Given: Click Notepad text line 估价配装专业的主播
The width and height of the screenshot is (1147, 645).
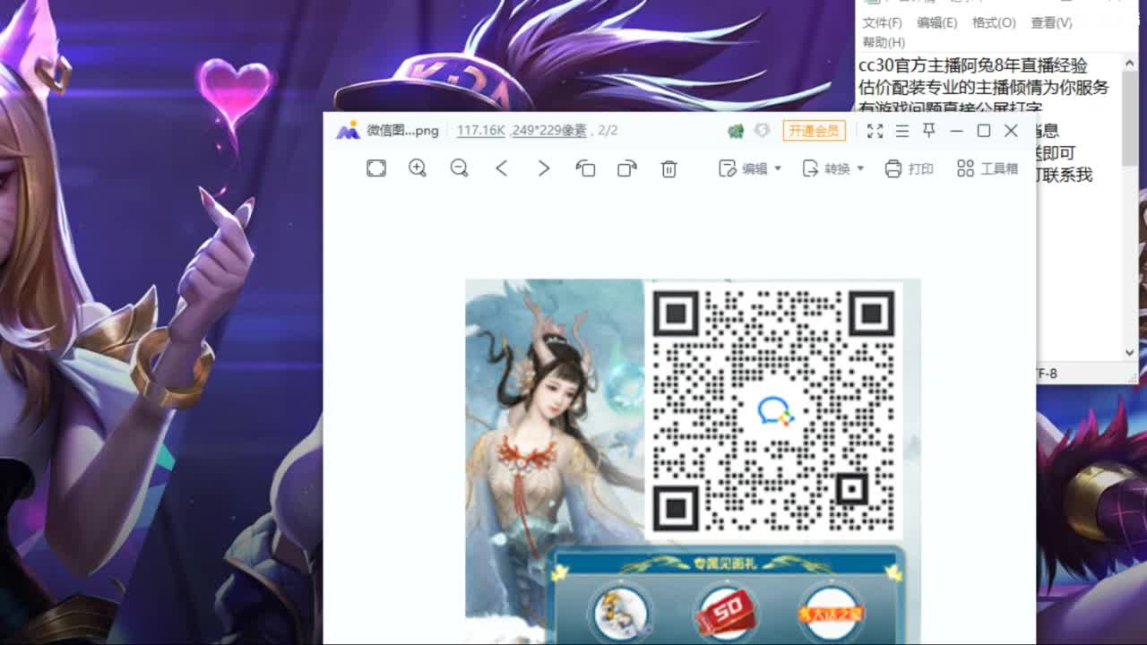Looking at the screenshot, I should click(x=984, y=87).
